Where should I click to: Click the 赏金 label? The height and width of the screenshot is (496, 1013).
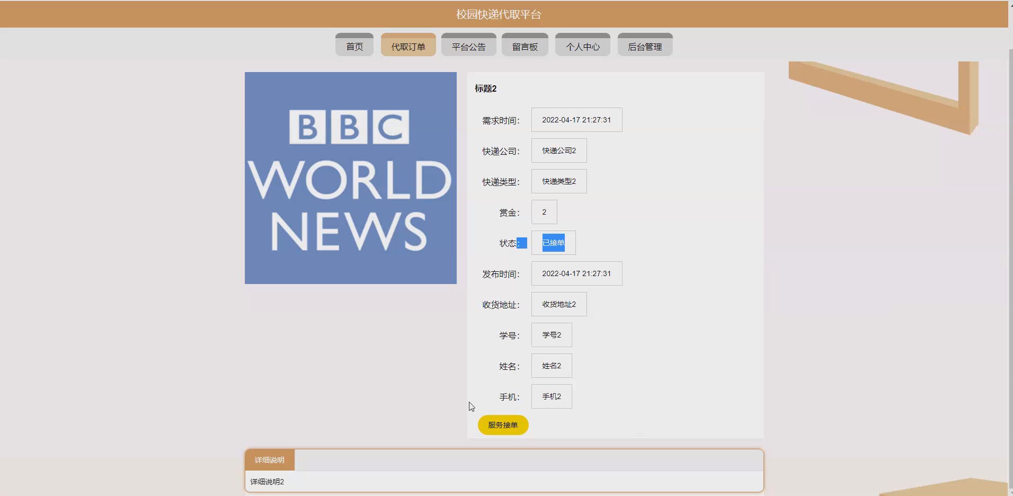click(509, 212)
